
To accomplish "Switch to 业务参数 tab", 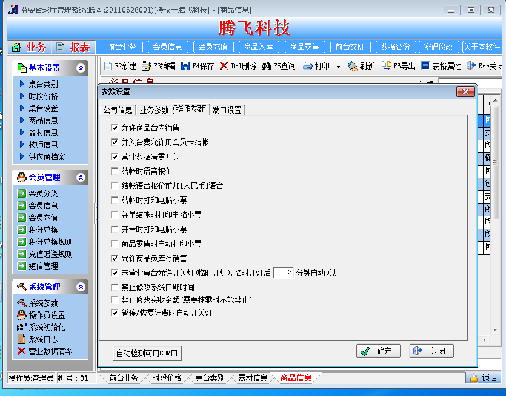I will [x=154, y=110].
